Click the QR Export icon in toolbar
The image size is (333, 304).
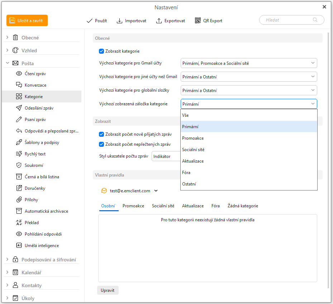(x=198, y=21)
